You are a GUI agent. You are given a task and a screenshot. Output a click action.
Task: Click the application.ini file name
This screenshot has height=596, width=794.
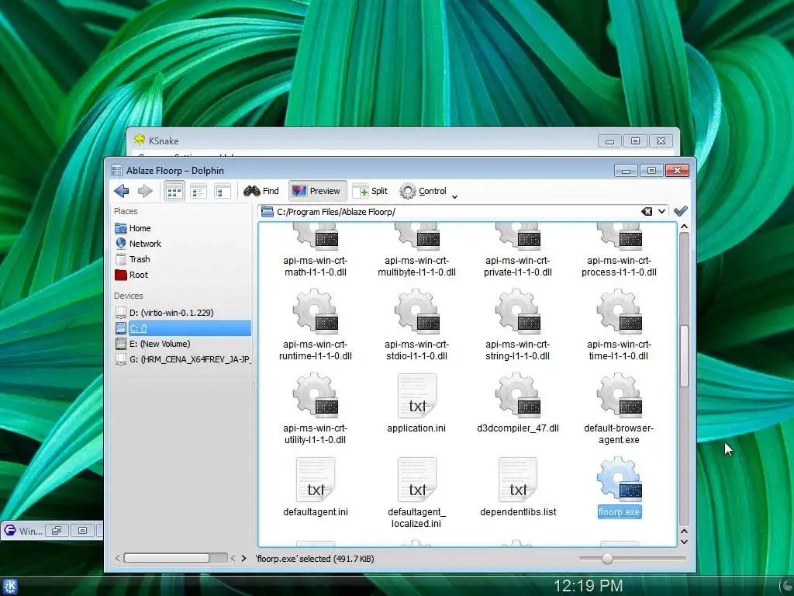416,428
